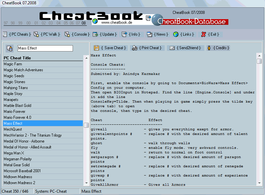Click the News windows icon

pos(149,34)
